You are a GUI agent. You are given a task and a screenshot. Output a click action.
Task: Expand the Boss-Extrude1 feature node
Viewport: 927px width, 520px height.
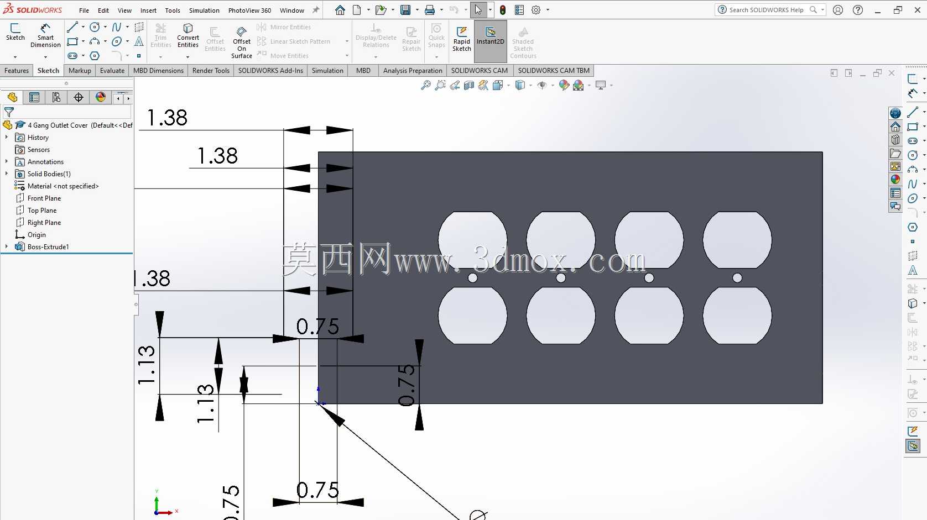pyautogui.click(x=7, y=246)
